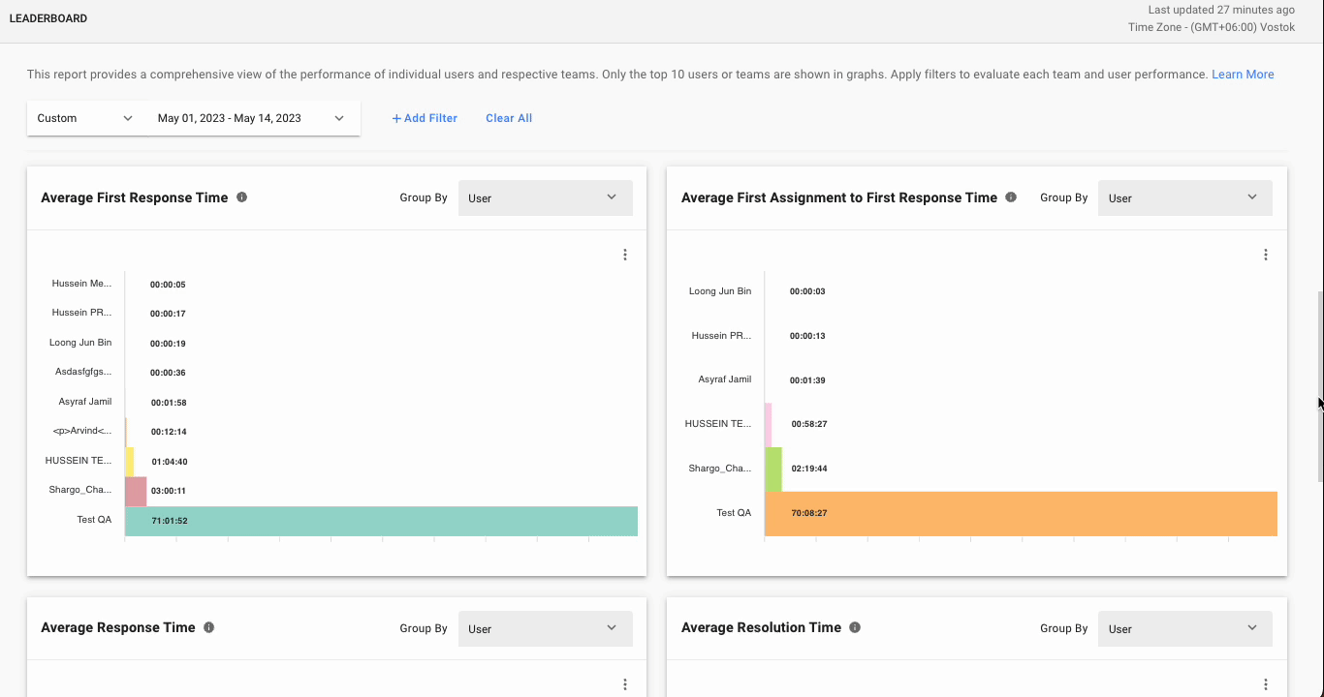Screen dimensions: 1324x697
Task: Open three-dot menu in First Assignment chart
Action: pos(1266,255)
